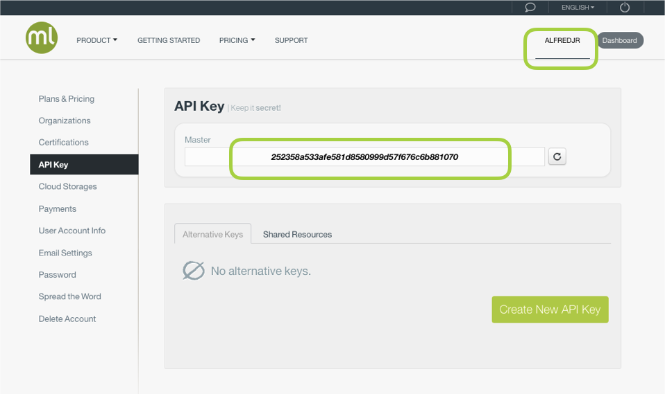Click the 'API Key' page heading
The width and height of the screenshot is (665, 394).
point(199,106)
